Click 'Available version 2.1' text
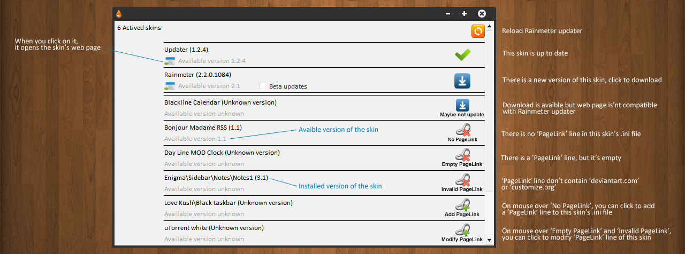The image size is (685, 254). coord(209,86)
